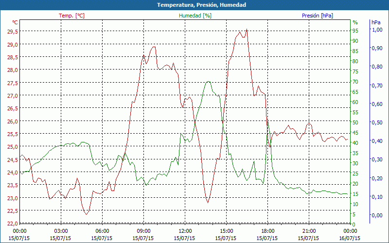Click the 27,5 temperature axis value
Image resolution: width=389 pixels, height=243 pixels.
pos(13,83)
